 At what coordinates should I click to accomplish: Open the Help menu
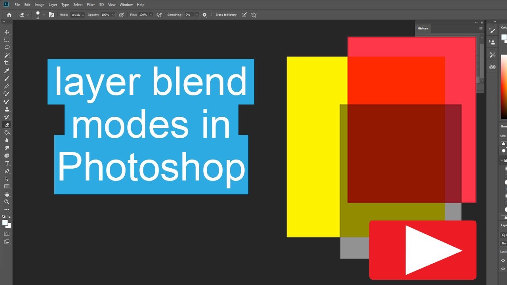141,5
